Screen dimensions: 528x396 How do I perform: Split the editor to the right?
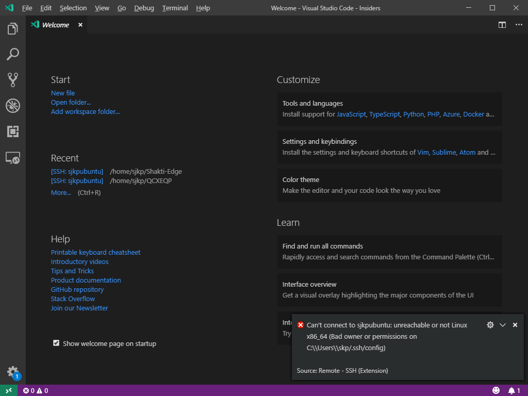pos(502,25)
